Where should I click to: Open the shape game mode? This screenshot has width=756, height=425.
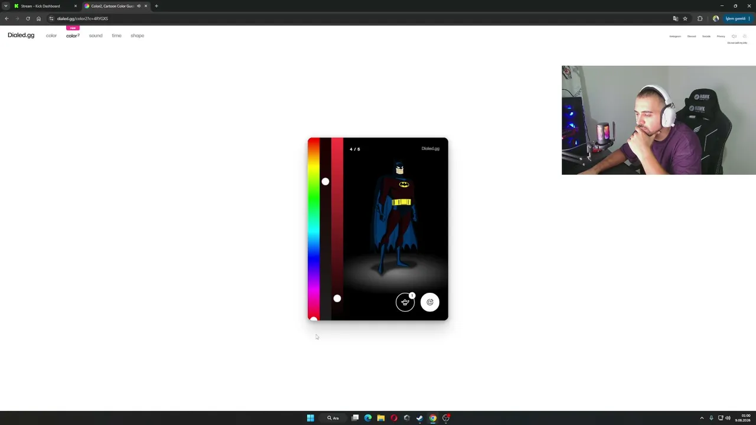(x=138, y=35)
